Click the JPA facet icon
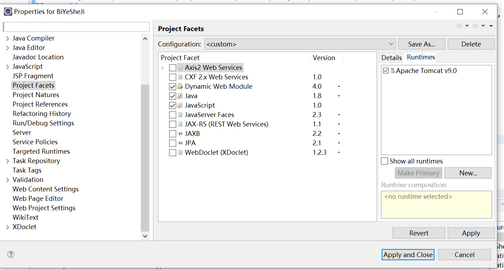The width and height of the screenshot is (504, 270). [x=180, y=143]
